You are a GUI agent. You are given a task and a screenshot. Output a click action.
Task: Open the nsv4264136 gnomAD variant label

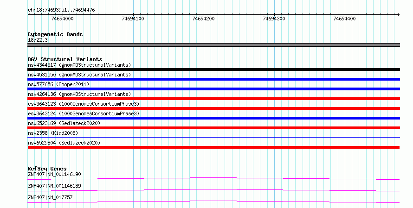[79, 94]
